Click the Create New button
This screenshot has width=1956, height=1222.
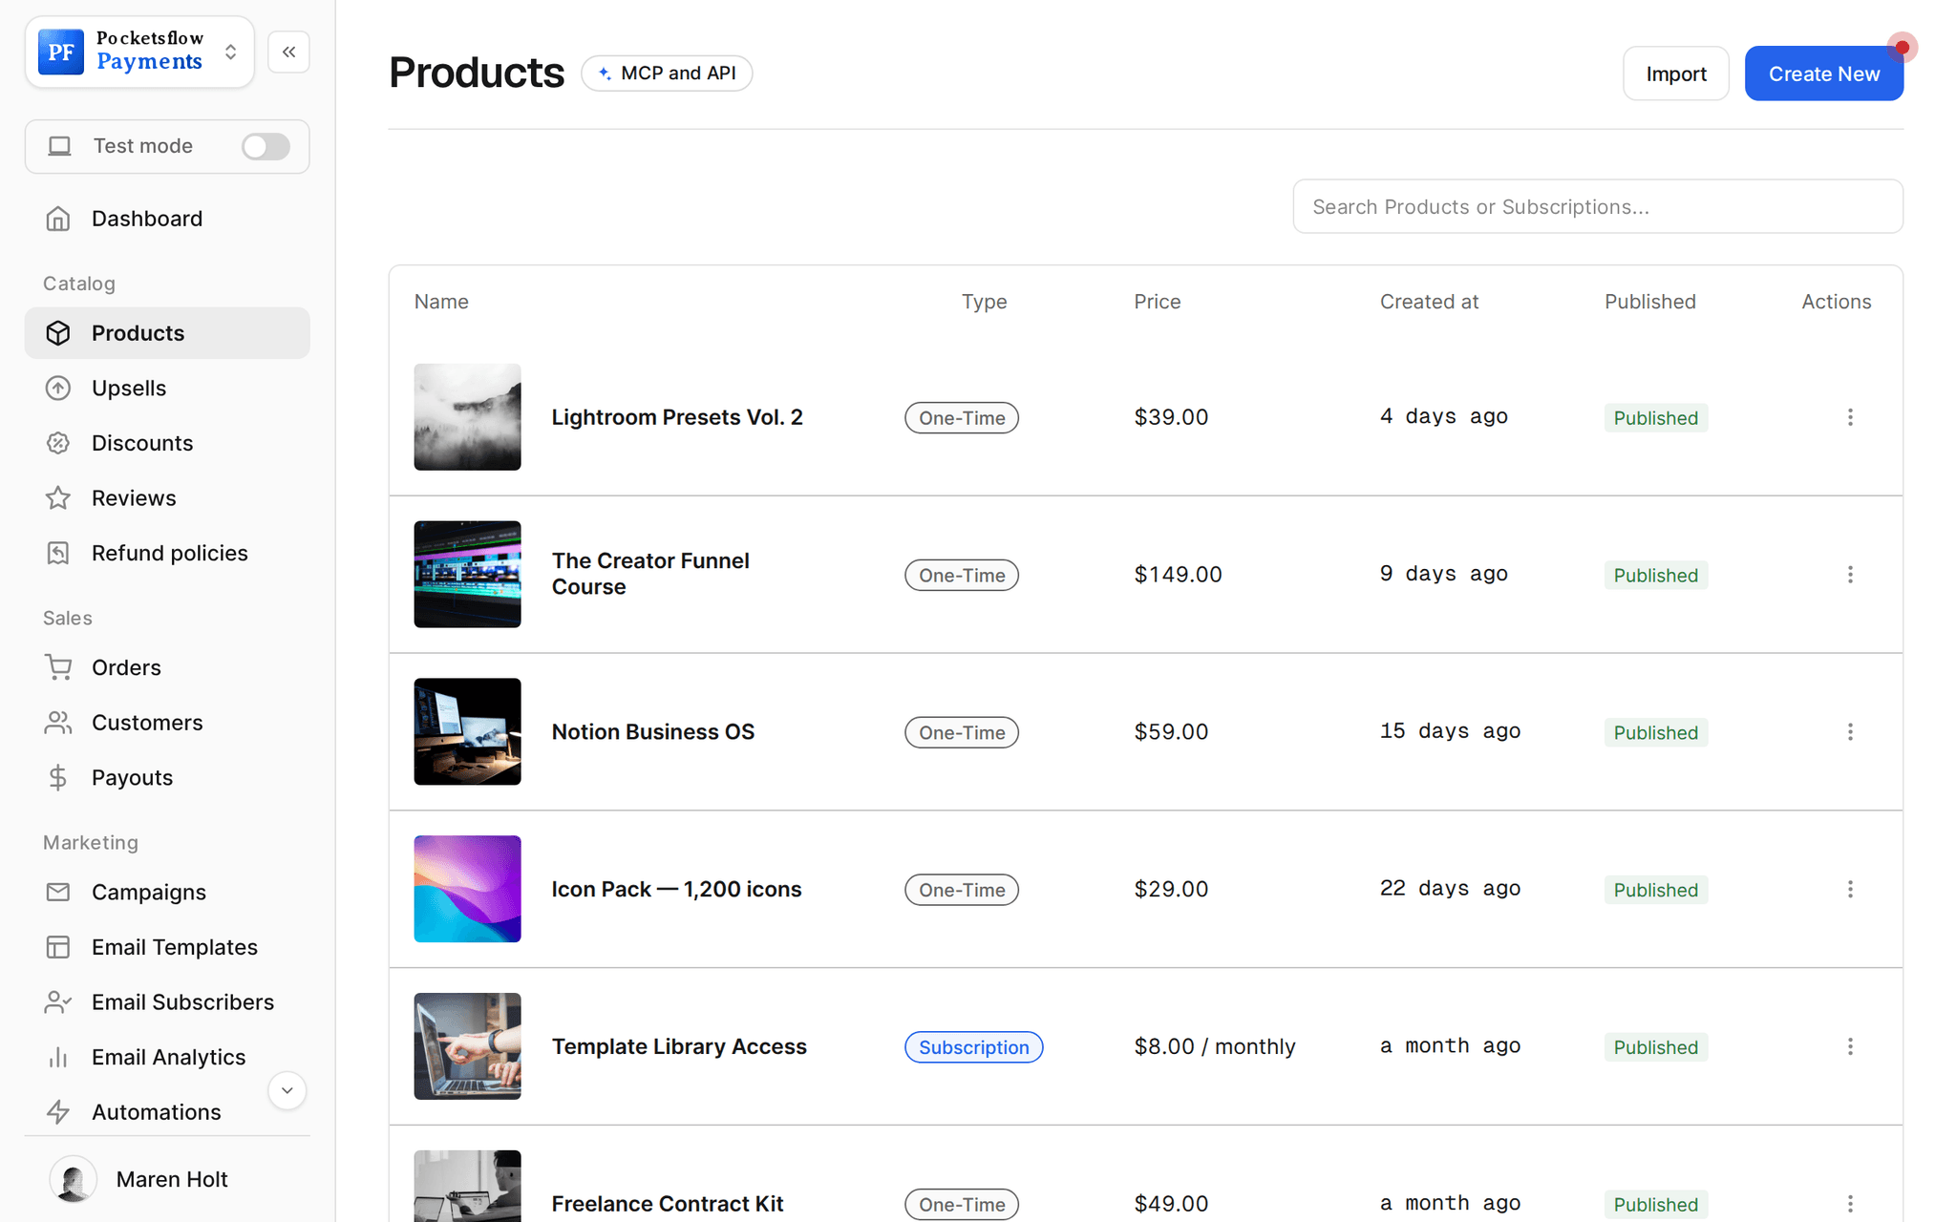point(1823,74)
